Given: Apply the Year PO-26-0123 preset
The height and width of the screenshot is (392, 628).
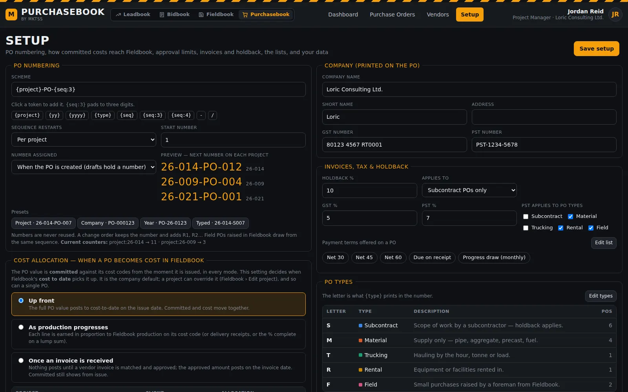Looking at the screenshot, I should click(165, 223).
